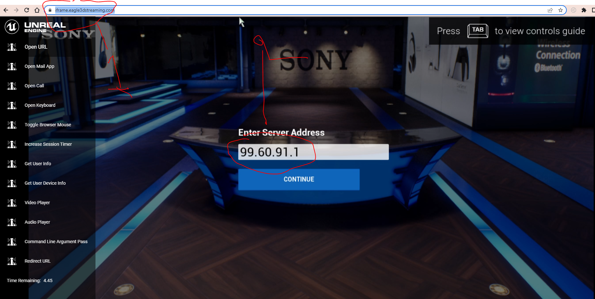
Task: Reload the page with the refresh icon
Action: (x=27, y=10)
